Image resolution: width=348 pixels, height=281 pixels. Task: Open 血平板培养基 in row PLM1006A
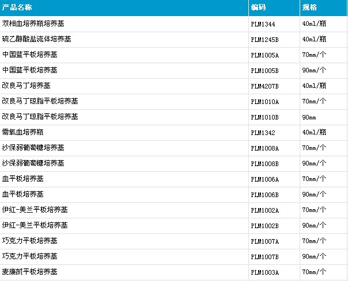point(22,179)
